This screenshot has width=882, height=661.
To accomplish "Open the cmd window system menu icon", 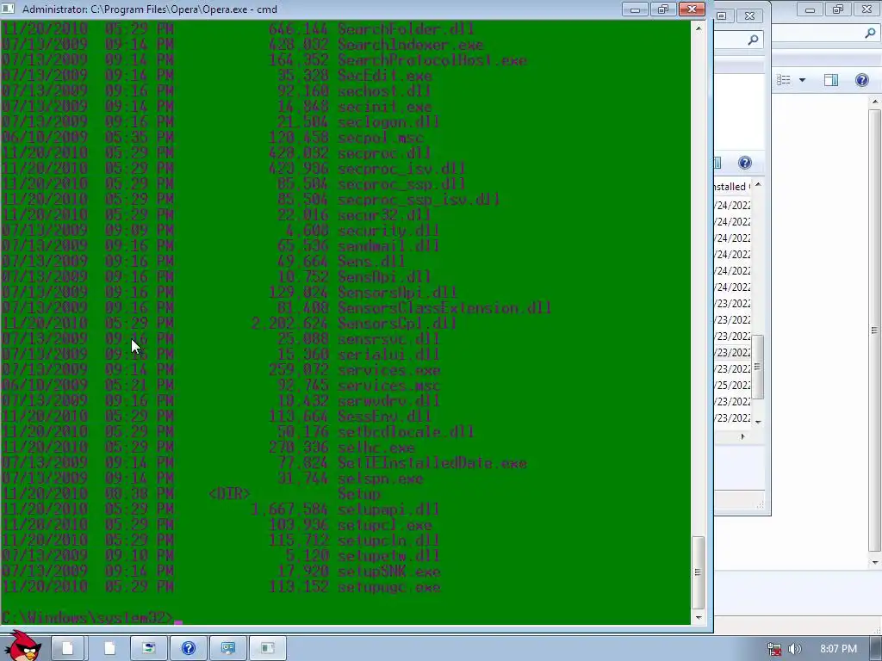I will (x=8, y=9).
